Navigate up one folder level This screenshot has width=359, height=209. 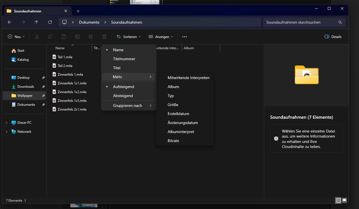36,22
